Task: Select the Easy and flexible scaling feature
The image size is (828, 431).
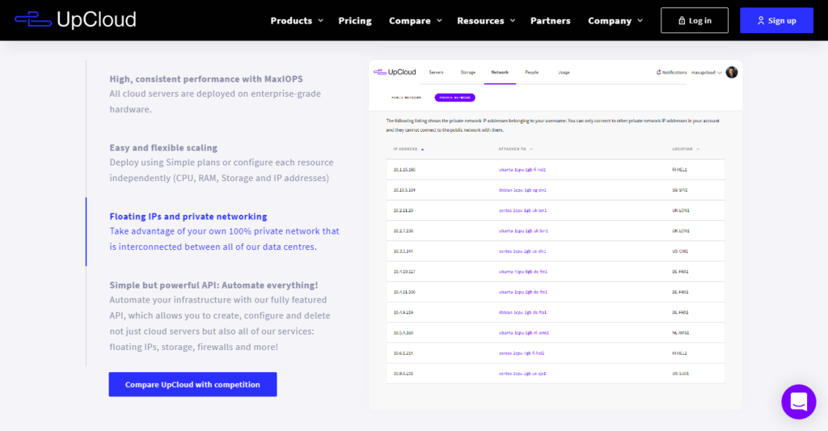Action: [163, 148]
